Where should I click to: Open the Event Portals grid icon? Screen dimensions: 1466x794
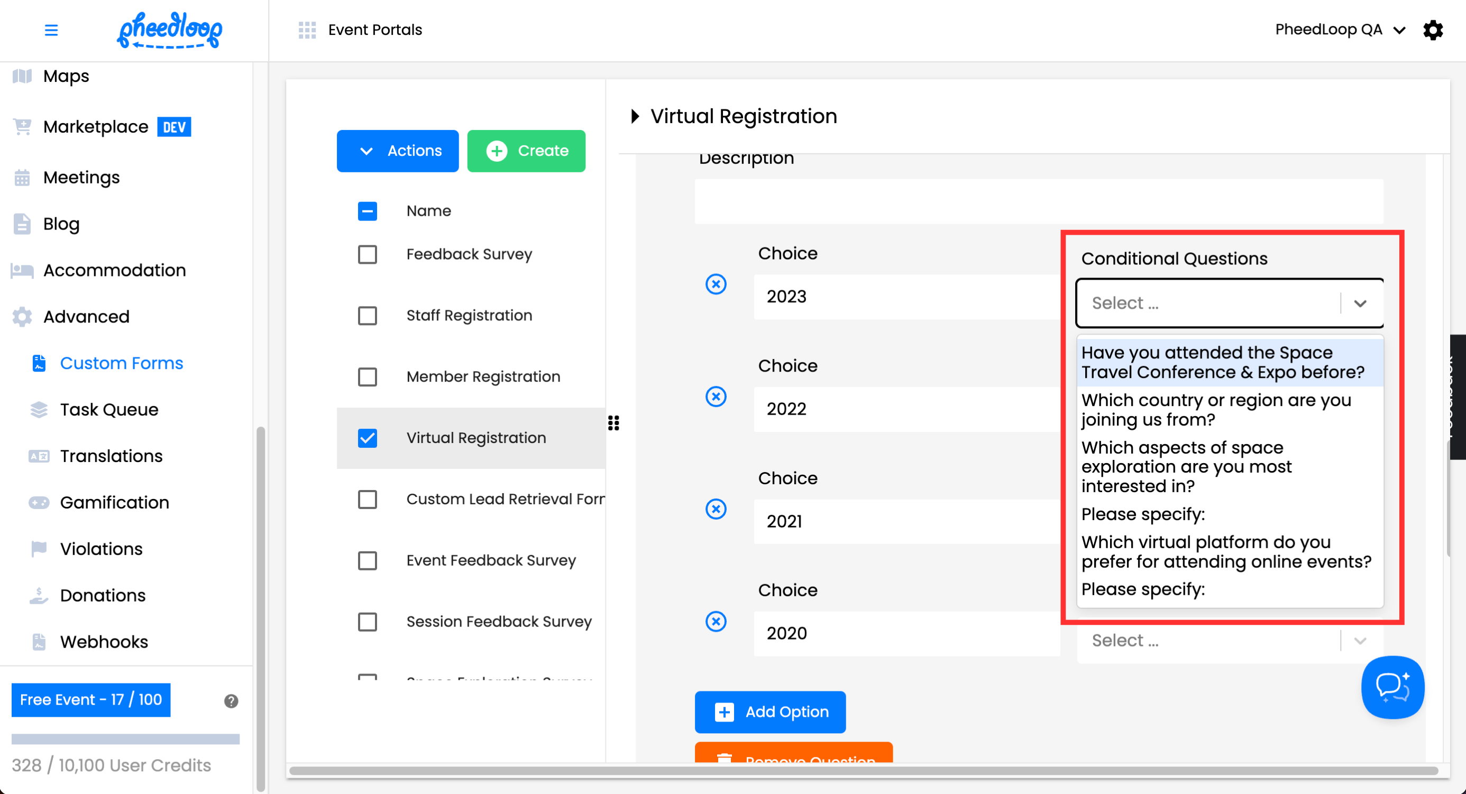307,30
